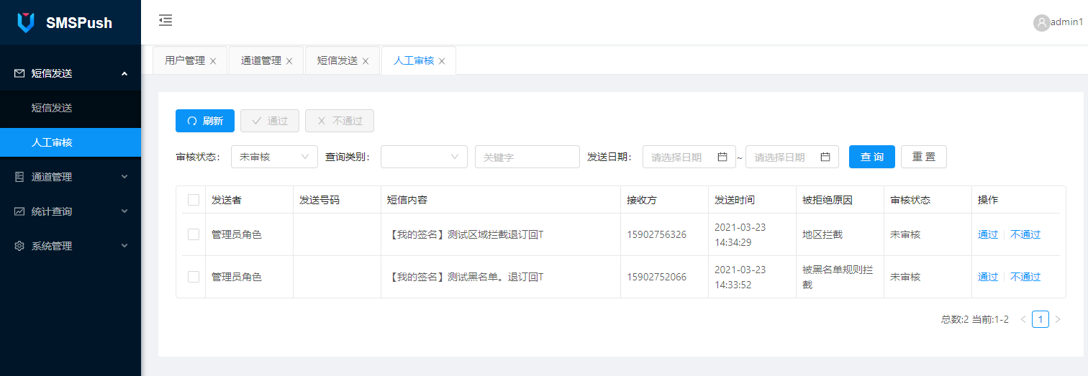Click receiver number 15902756326
Image resolution: width=1088 pixels, height=376 pixels.
tap(656, 234)
